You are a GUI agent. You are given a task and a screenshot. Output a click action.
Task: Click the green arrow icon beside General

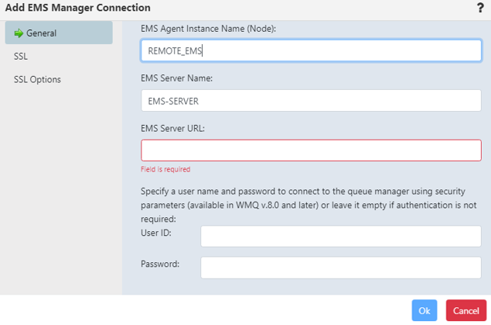pyautogui.click(x=19, y=33)
